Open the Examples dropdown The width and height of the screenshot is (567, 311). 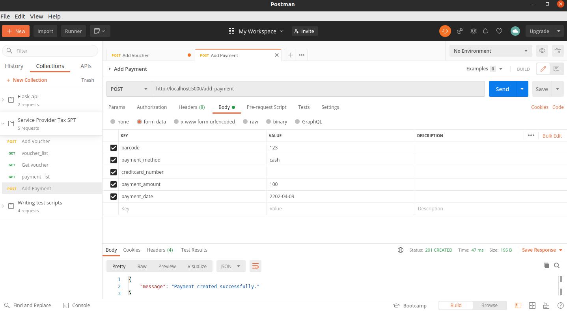pyautogui.click(x=501, y=69)
